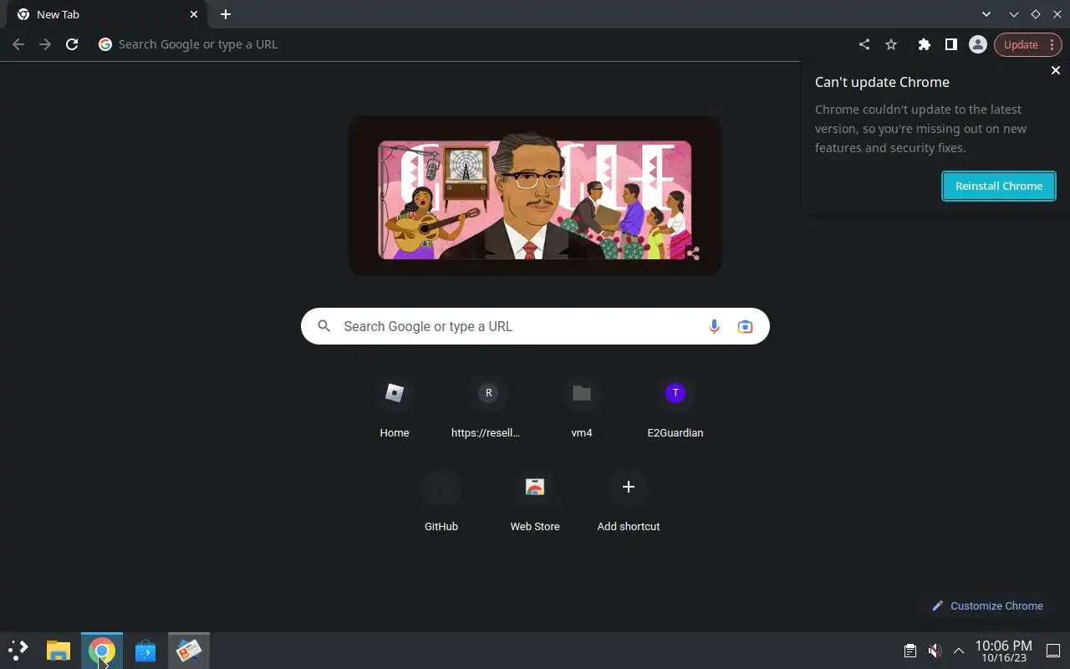Go forward with the forward arrow

(x=45, y=44)
